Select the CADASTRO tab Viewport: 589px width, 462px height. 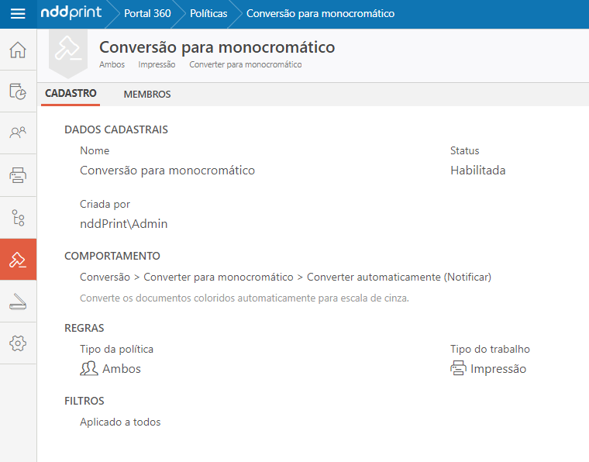tap(71, 94)
